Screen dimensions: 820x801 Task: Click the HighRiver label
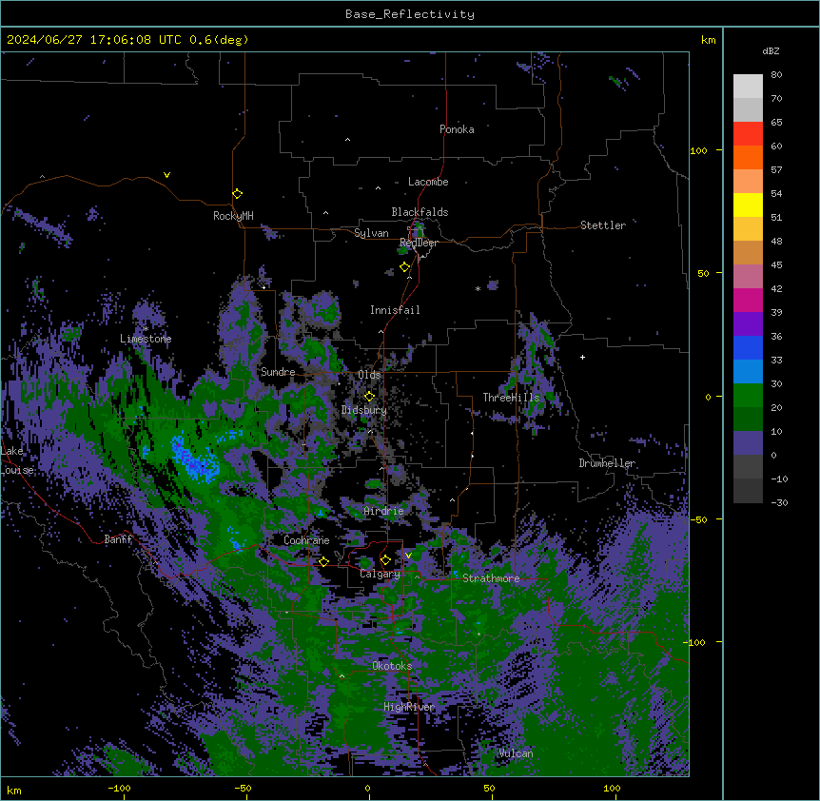409,707
